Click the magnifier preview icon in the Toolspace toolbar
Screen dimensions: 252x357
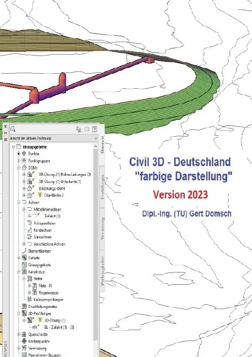[13, 130]
